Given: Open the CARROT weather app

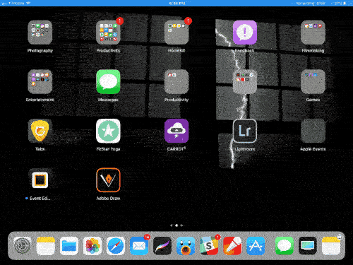Looking at the screenshot, I should [176, 131].
